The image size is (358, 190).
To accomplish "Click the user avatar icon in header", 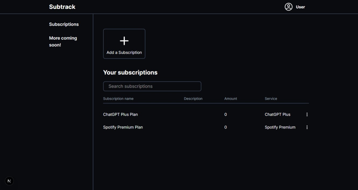I will click(x=288, y=7).
